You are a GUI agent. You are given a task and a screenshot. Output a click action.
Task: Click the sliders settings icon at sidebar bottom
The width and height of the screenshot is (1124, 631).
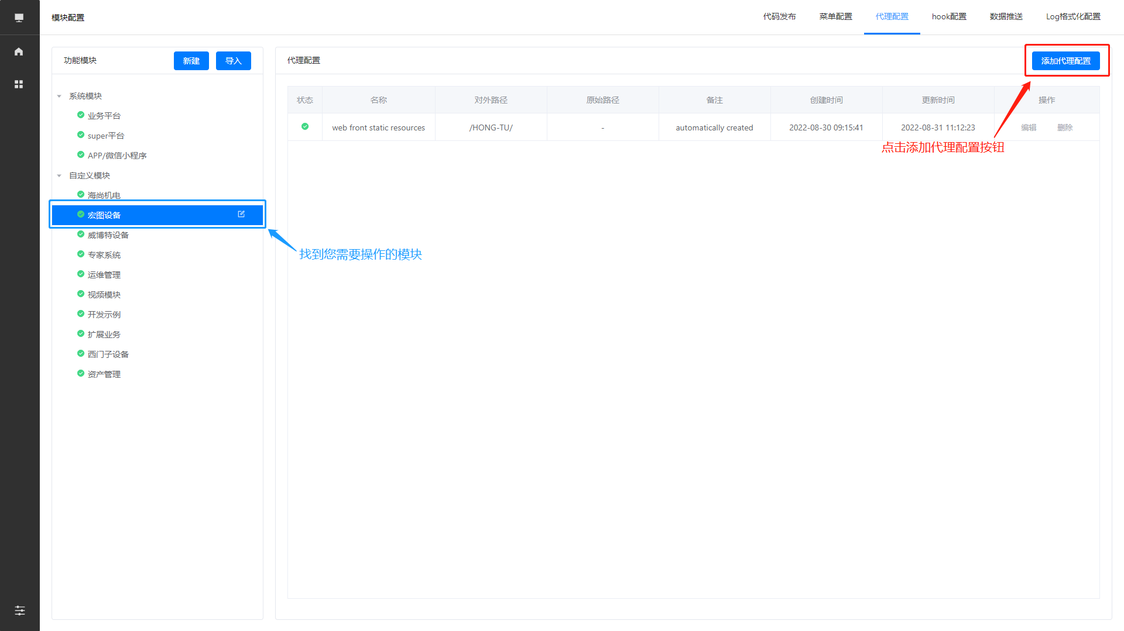pos(19,611)
